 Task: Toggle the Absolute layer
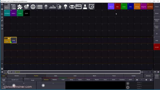click(46, 79)
